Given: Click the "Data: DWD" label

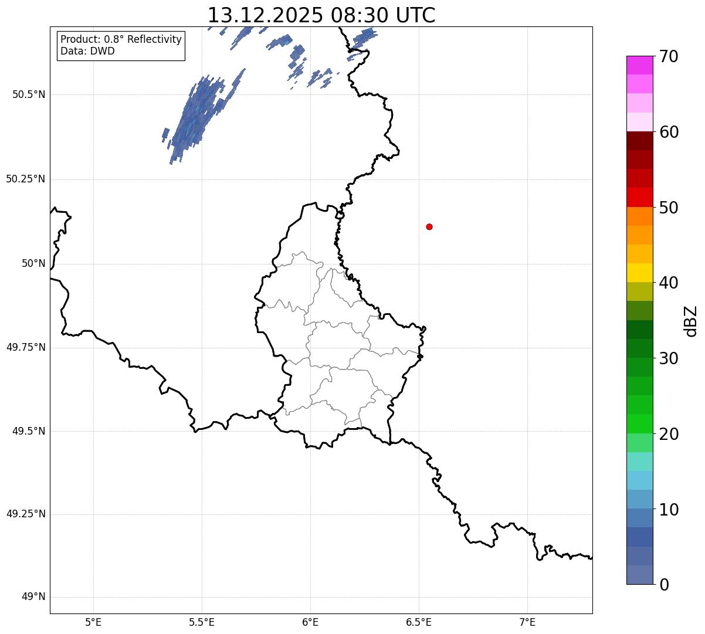Looking at the screenshot, I should point(87,51).
